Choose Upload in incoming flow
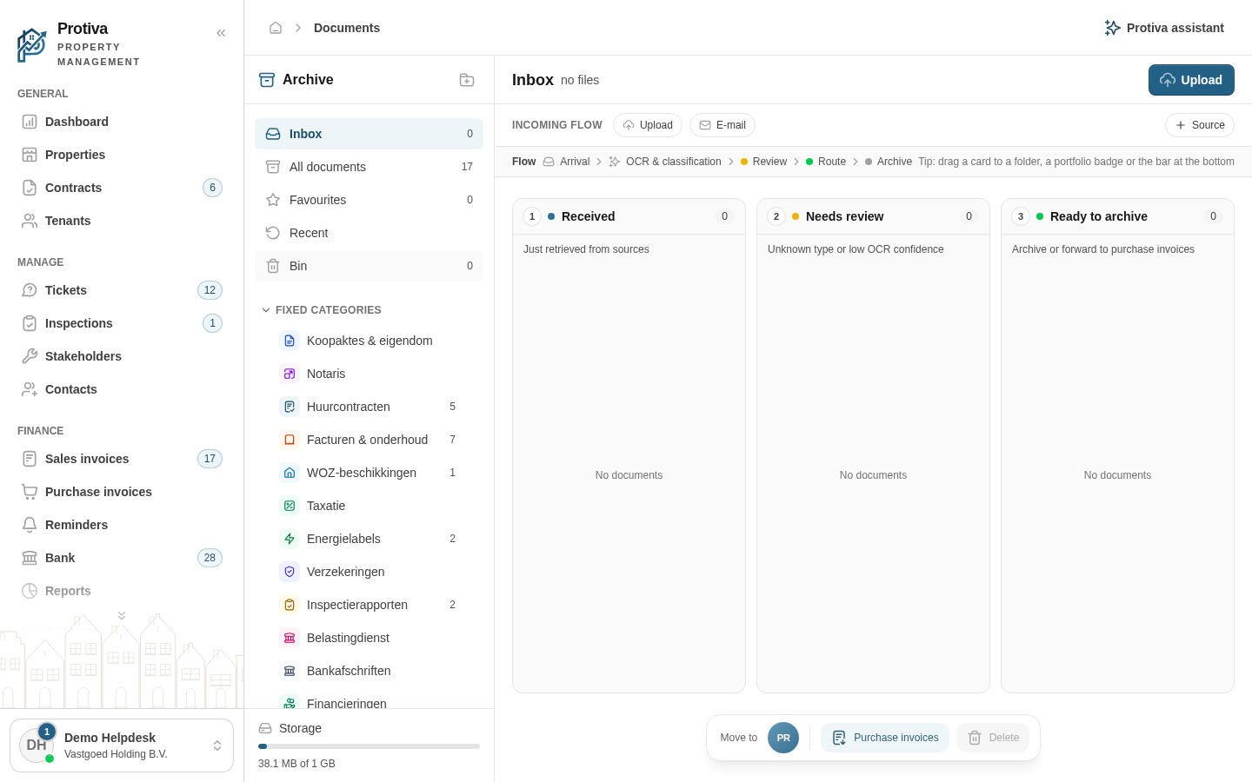 648,125
